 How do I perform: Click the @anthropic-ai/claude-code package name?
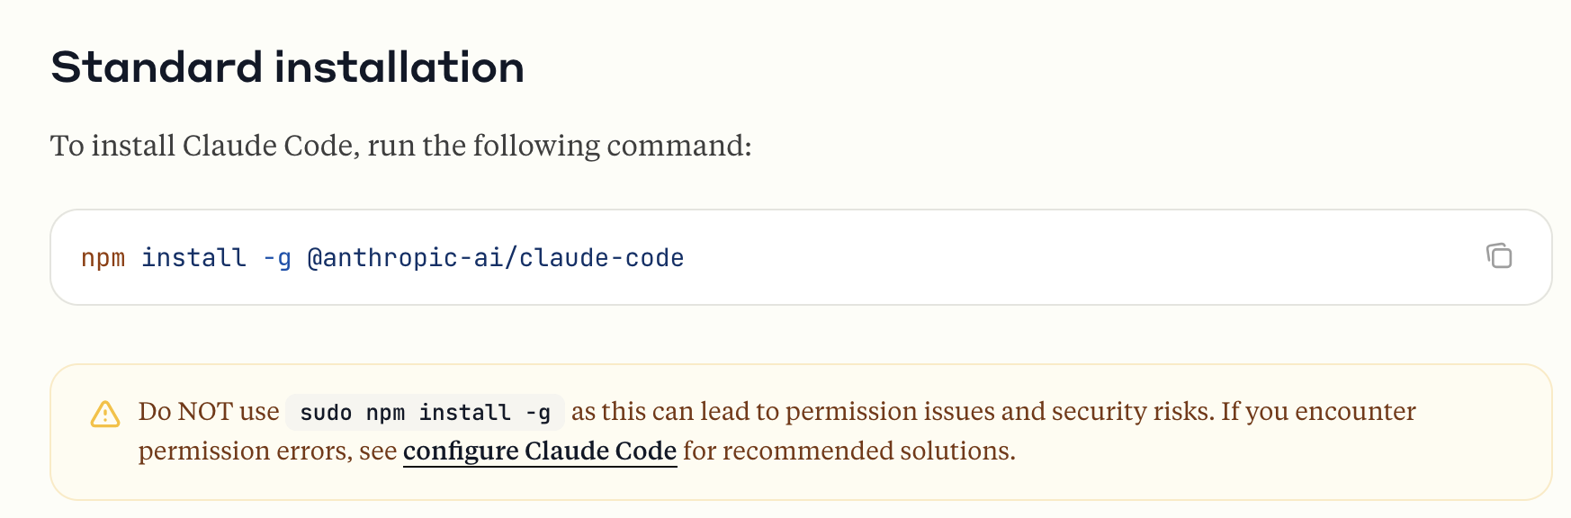click(x=496, y=258)
